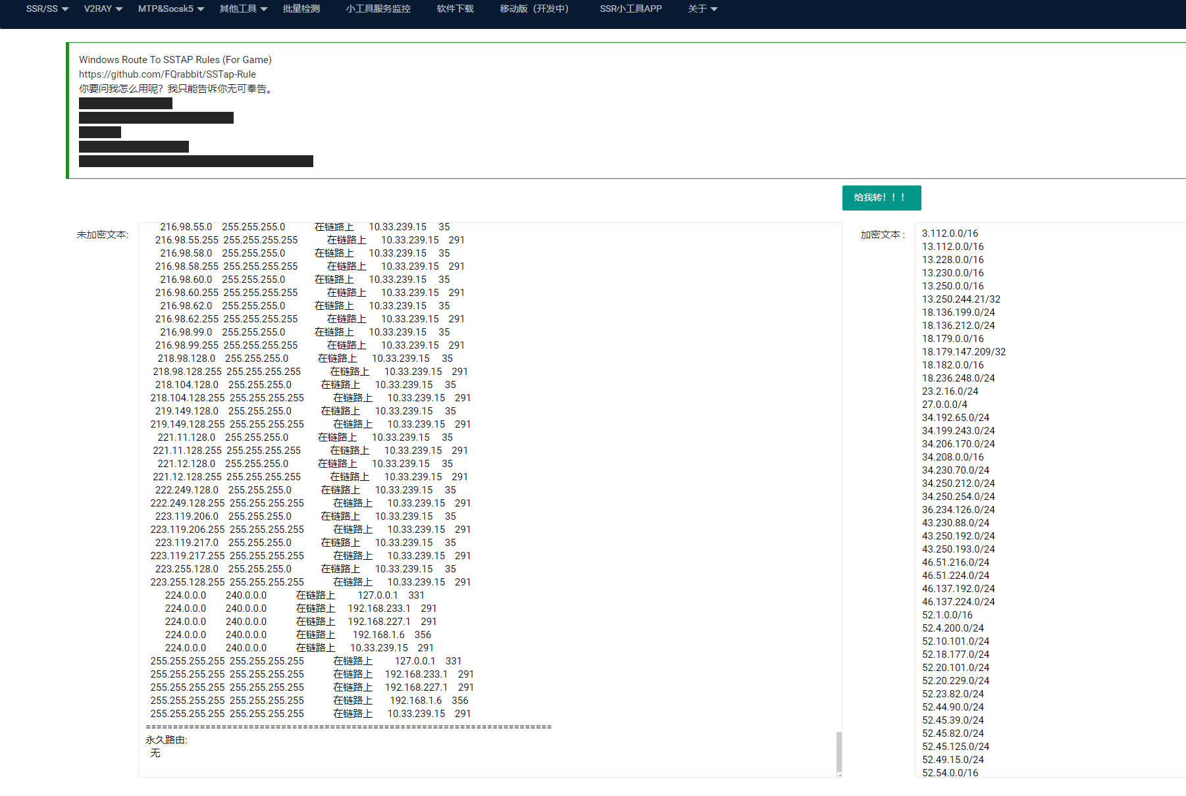Viewport: 1186px width, 796px height.
Task: Open 移动版（开发中）menu item
Action: click(533, 9)
